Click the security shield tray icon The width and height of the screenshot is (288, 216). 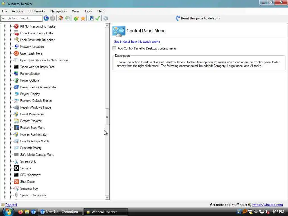click(x=250, y=212)
